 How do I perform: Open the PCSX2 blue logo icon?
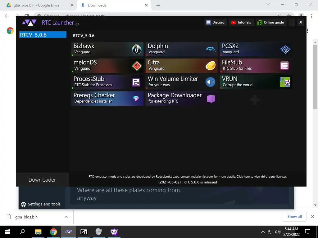pos(285,49)
